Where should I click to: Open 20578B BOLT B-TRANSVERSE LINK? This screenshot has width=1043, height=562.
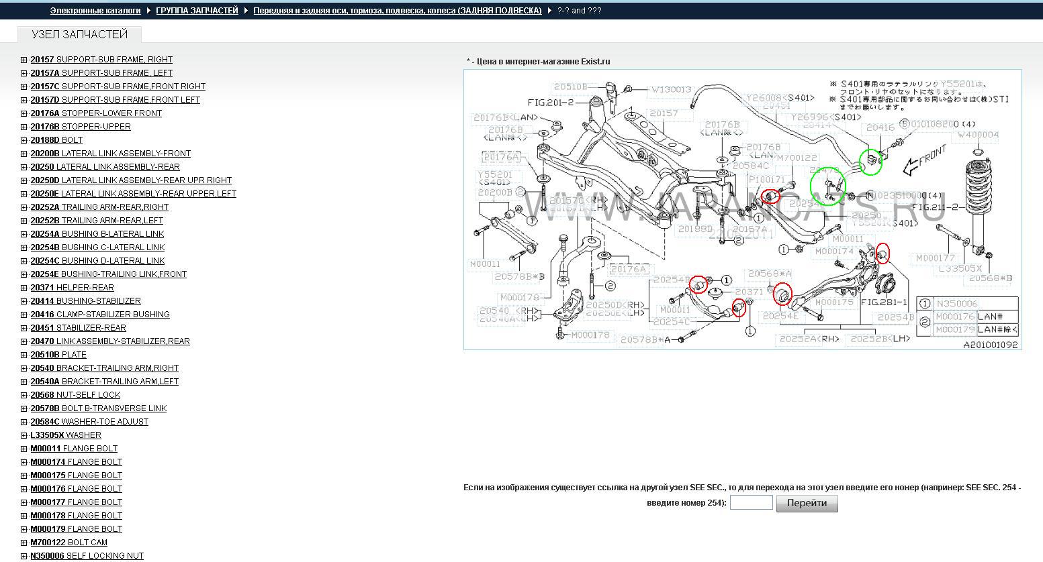[98, 408]
